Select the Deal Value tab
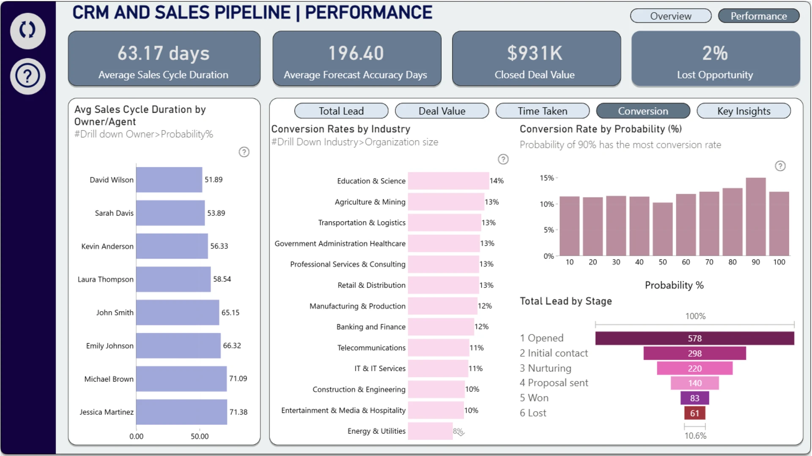Viewport: 812px width, 456px height. (x=442, y=111)
